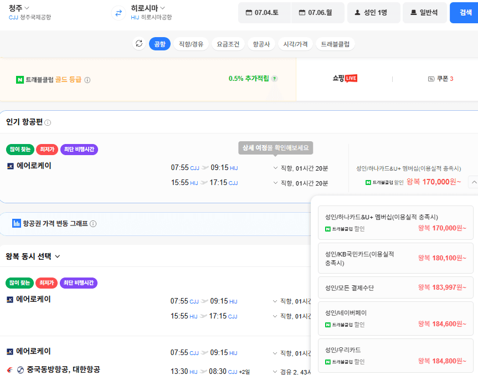The height and width of the screenshot is (375, 478).
Task: Click the 검색 search button
Action: (464, 13)
